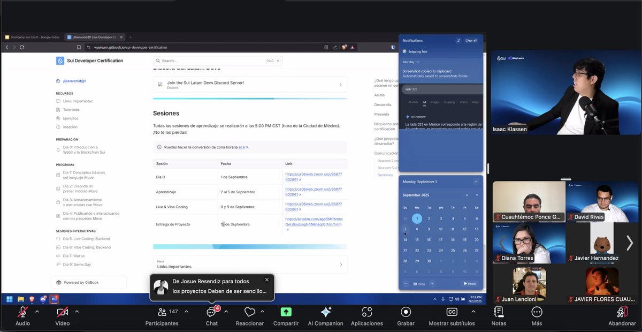
Task: Open Brave browser on shared taskbar
Action: tap(32, 299)
